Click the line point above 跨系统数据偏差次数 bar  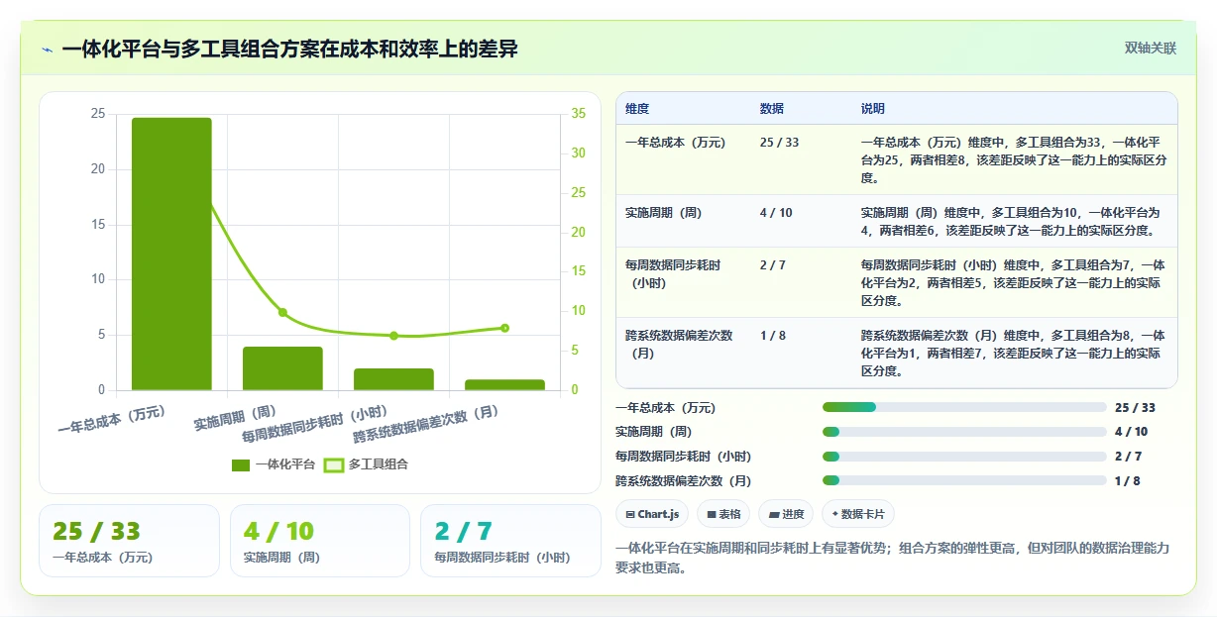(x=504, y=328)
